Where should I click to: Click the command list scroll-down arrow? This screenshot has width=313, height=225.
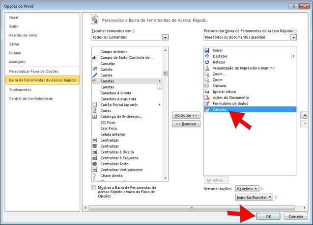click(x=165, y=178)
